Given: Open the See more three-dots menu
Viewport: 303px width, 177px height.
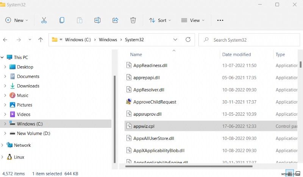Looking at the screenshot, I should tap(220, 20).
